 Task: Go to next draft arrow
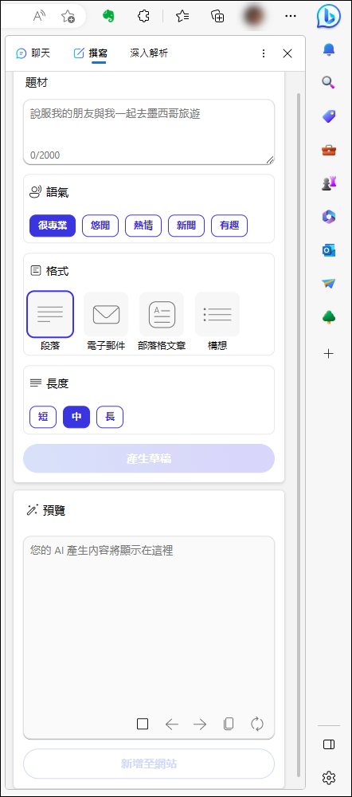200,724
